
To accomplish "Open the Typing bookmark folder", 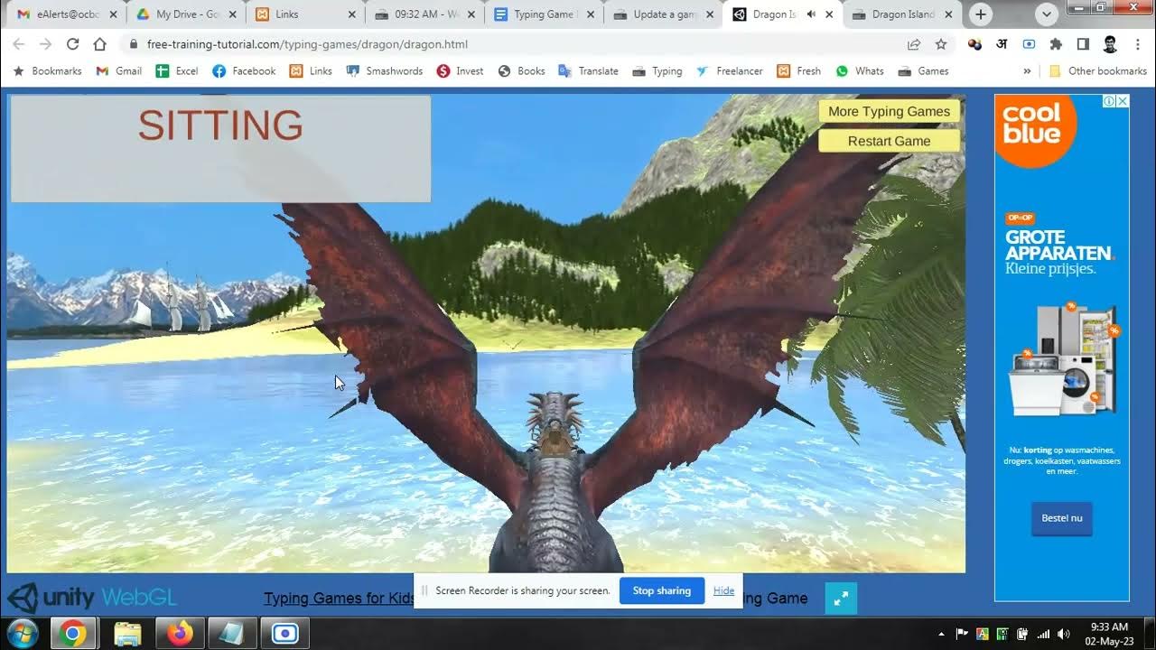I will (x=657, y=70).
